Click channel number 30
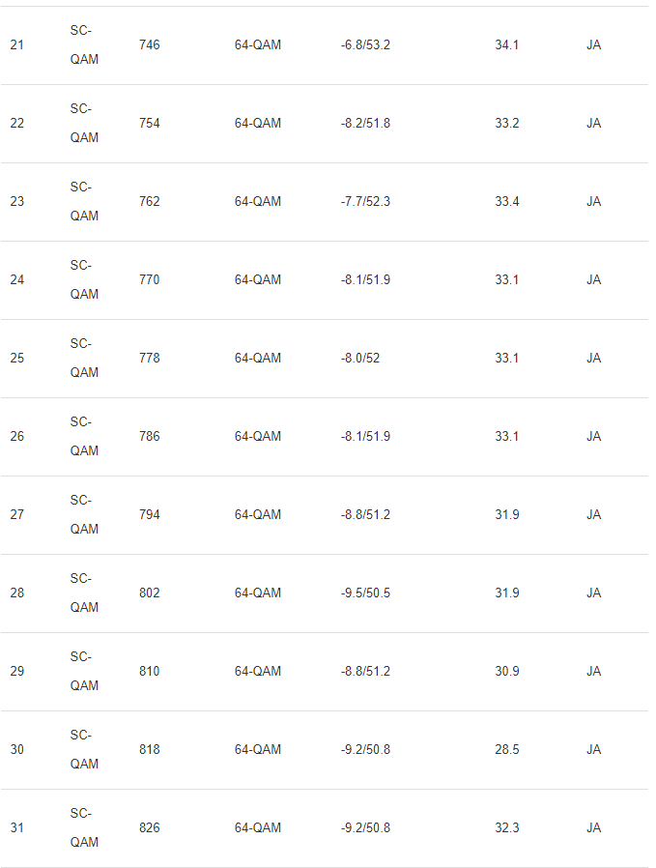Screen dimensions: 656x868 17,749
